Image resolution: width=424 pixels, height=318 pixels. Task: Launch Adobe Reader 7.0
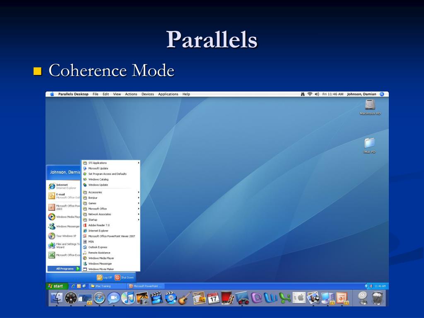point(111,225)
